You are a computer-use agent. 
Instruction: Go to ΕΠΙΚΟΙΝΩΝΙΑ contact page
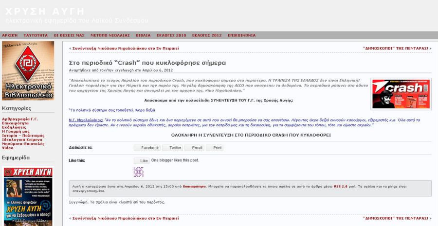pyautogui.click(x=241, y=35)
